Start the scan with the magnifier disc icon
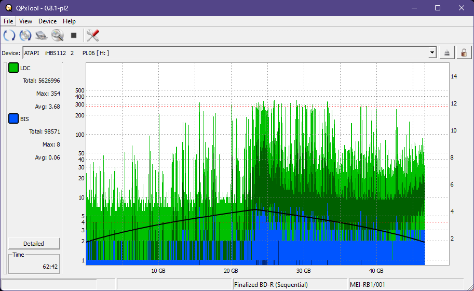This screenshot has height=291, width=474. (x=58, y=35)
